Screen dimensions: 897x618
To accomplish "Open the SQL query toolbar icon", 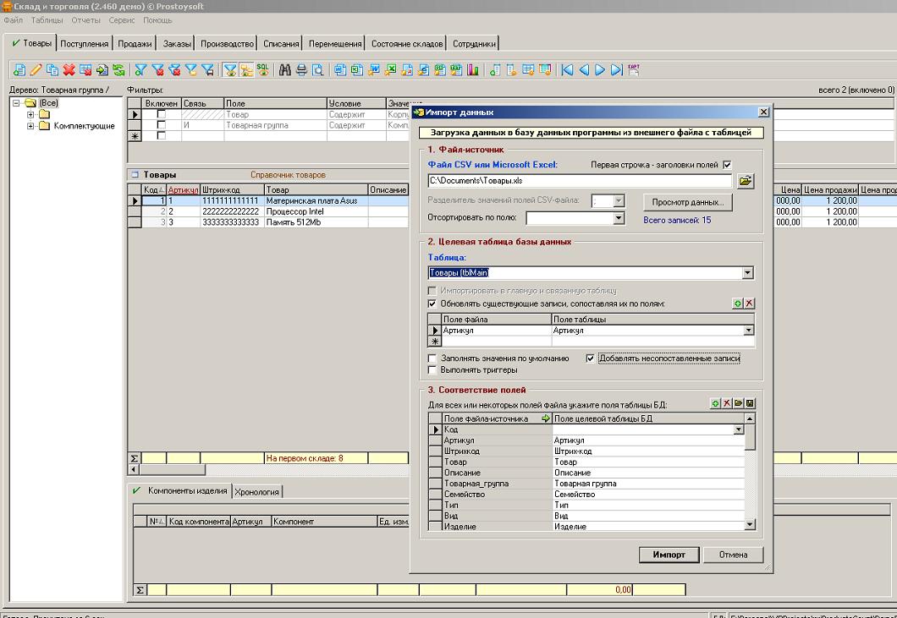I will pyautogui.click(x=263, y=70).
